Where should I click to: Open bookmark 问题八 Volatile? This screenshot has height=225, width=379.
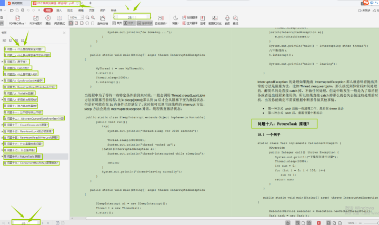(19, 93)
